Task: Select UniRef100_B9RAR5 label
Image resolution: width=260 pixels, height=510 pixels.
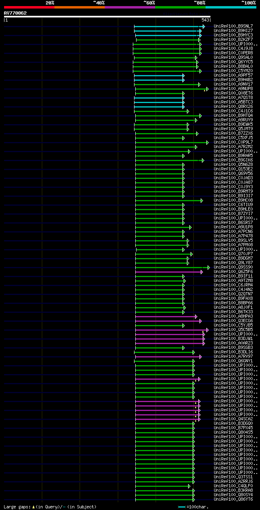Action: (x=233, y=156)
